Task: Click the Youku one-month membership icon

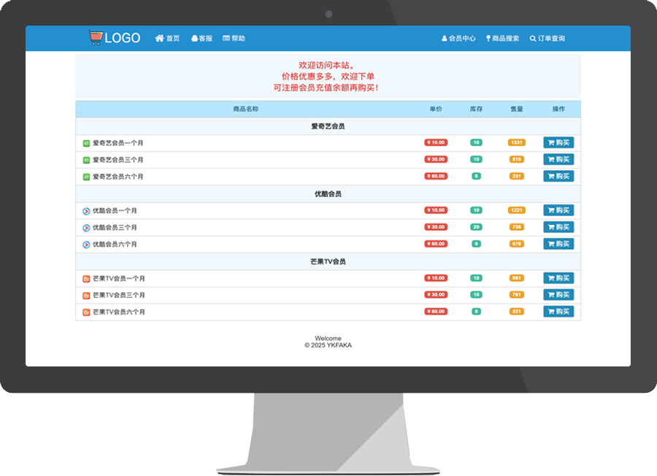Action: (86, 211)
